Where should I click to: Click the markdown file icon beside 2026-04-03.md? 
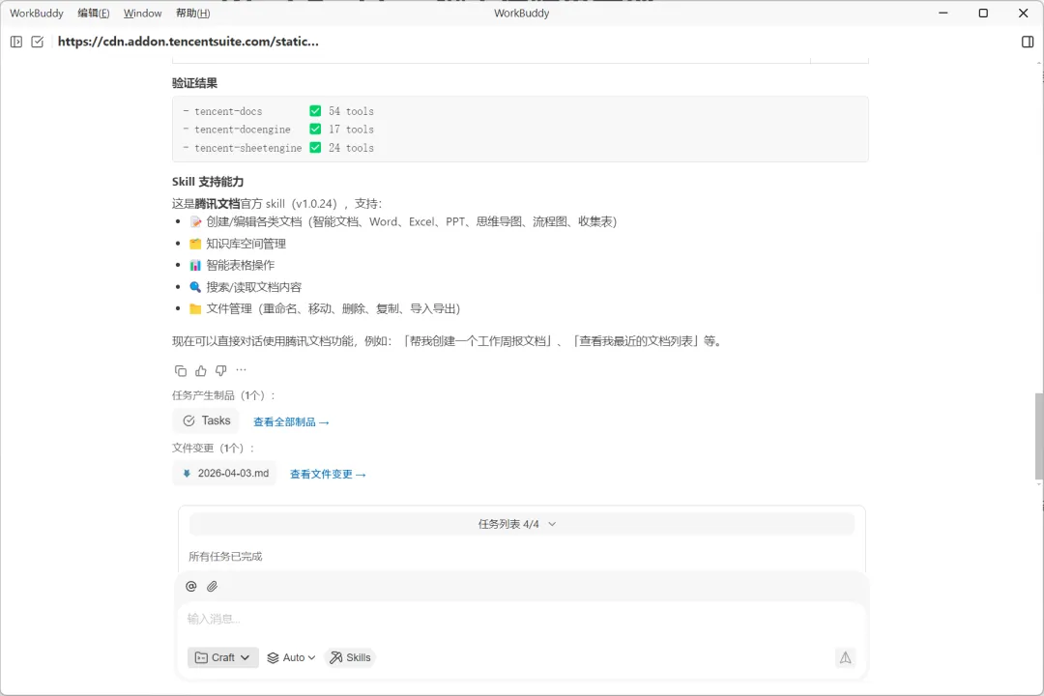pos(187,474)
